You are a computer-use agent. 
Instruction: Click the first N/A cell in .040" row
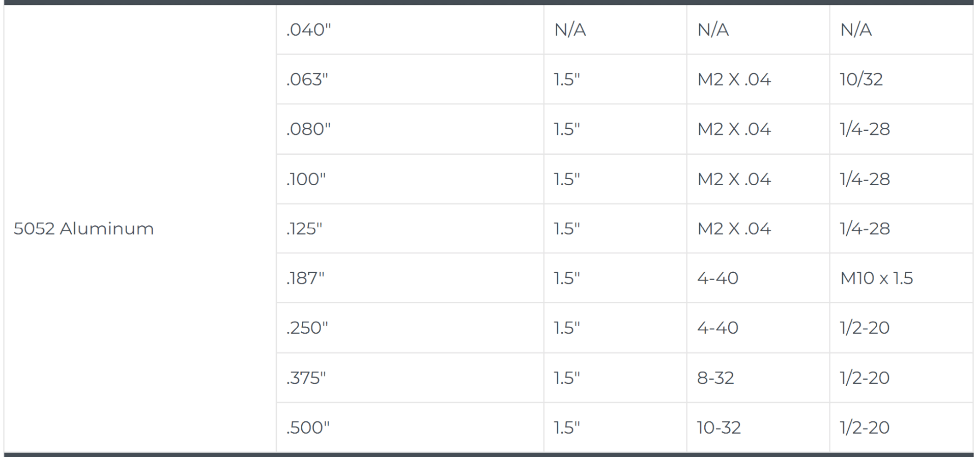[615, 30]
